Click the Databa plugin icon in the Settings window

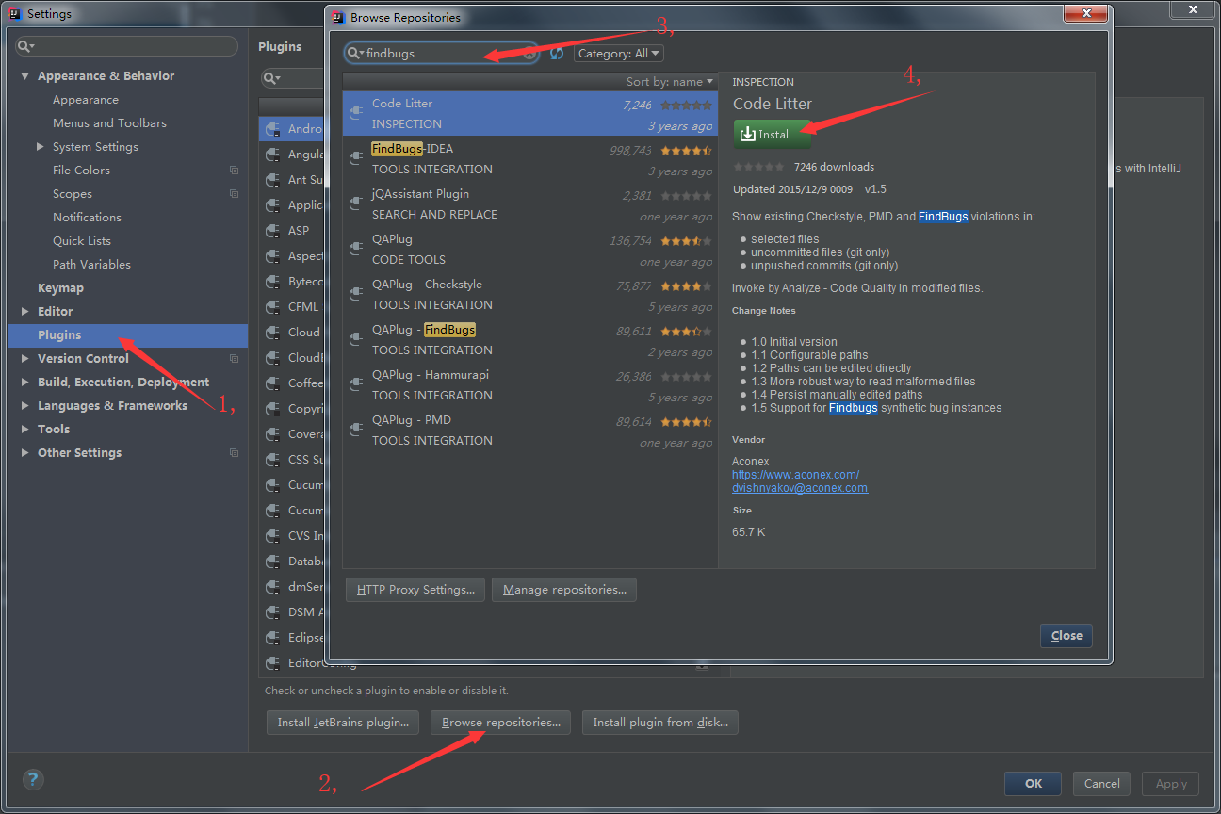pos(273,562)
